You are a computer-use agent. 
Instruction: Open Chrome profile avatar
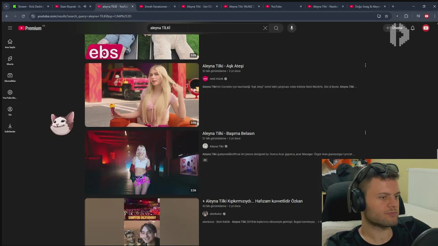click(426, 16)
